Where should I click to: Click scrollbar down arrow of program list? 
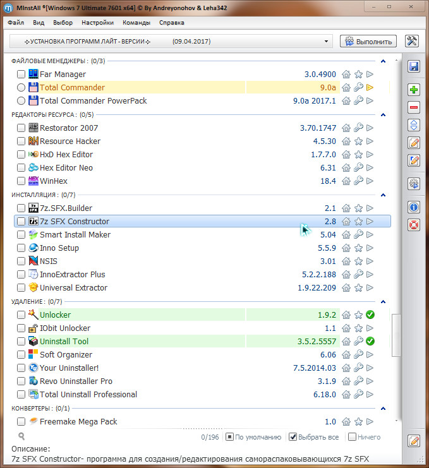click(396, 421)
